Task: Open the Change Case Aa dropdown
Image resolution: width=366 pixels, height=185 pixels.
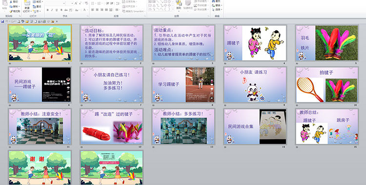Action: [77, 10]
